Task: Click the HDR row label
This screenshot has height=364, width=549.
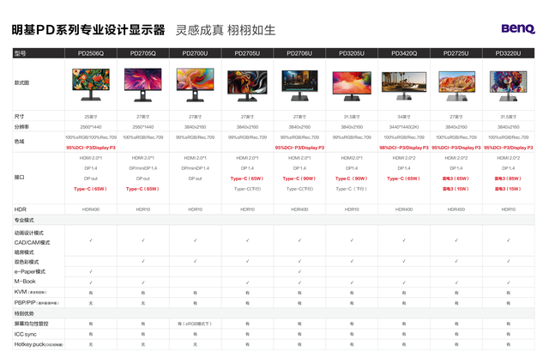Action: [21, 209]
